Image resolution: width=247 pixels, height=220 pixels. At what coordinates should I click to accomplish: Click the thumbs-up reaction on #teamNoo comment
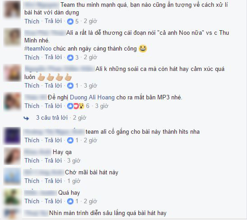click(70, 57)
